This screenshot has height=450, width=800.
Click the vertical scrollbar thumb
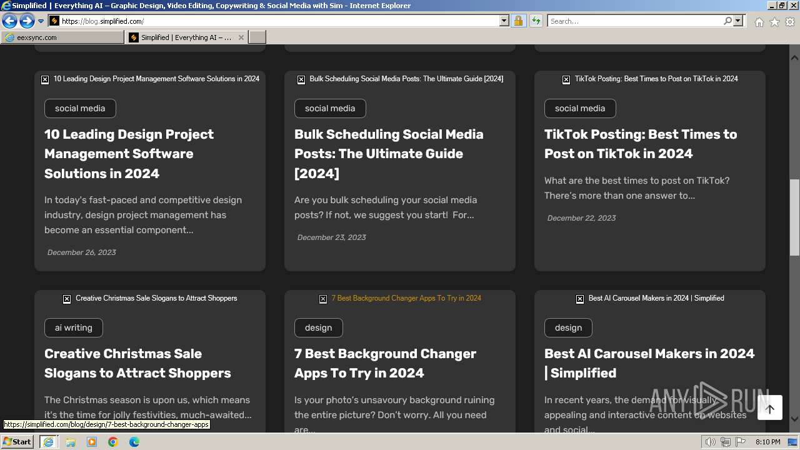point(794,217)
